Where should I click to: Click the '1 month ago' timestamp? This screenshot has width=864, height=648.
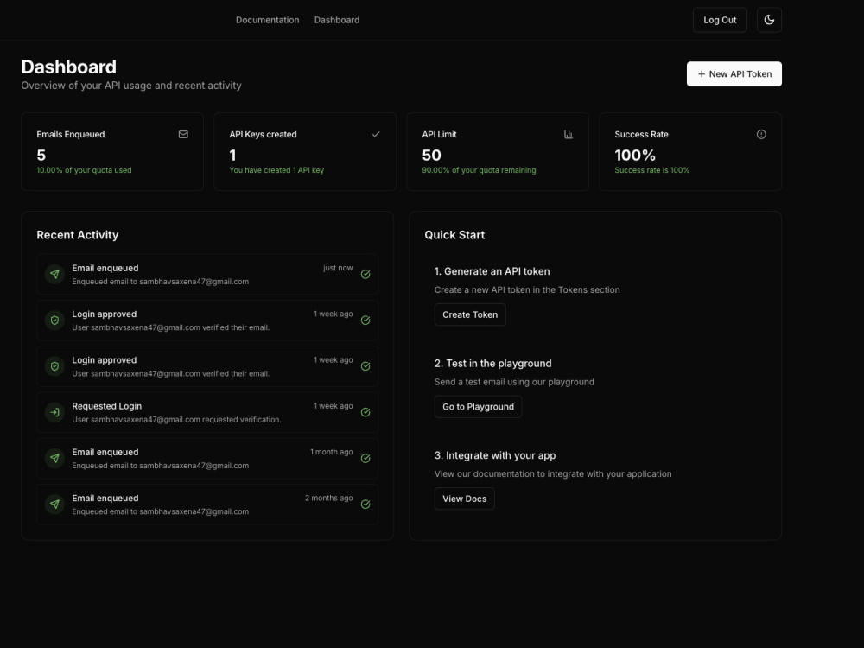(331, 452)
